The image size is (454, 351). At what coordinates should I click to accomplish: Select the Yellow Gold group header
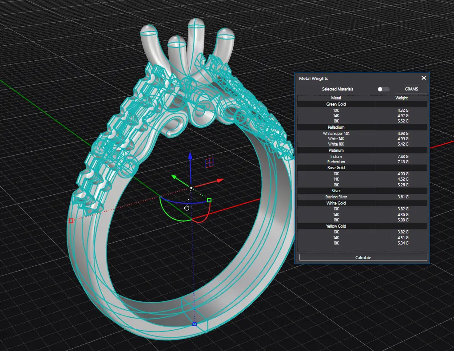pos(336,226)
